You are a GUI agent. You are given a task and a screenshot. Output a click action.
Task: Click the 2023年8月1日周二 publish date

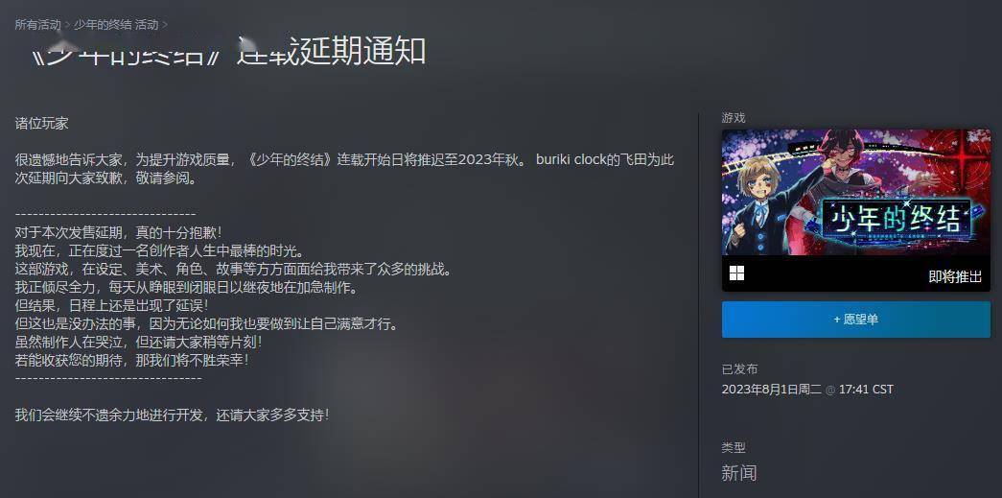tap(771, 390)
